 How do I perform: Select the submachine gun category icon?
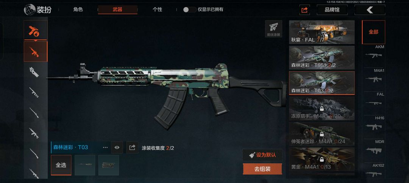(34, 72)
